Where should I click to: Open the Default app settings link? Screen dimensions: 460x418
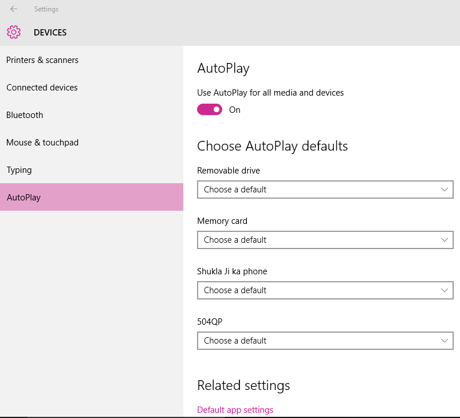(x=235, y=410)
